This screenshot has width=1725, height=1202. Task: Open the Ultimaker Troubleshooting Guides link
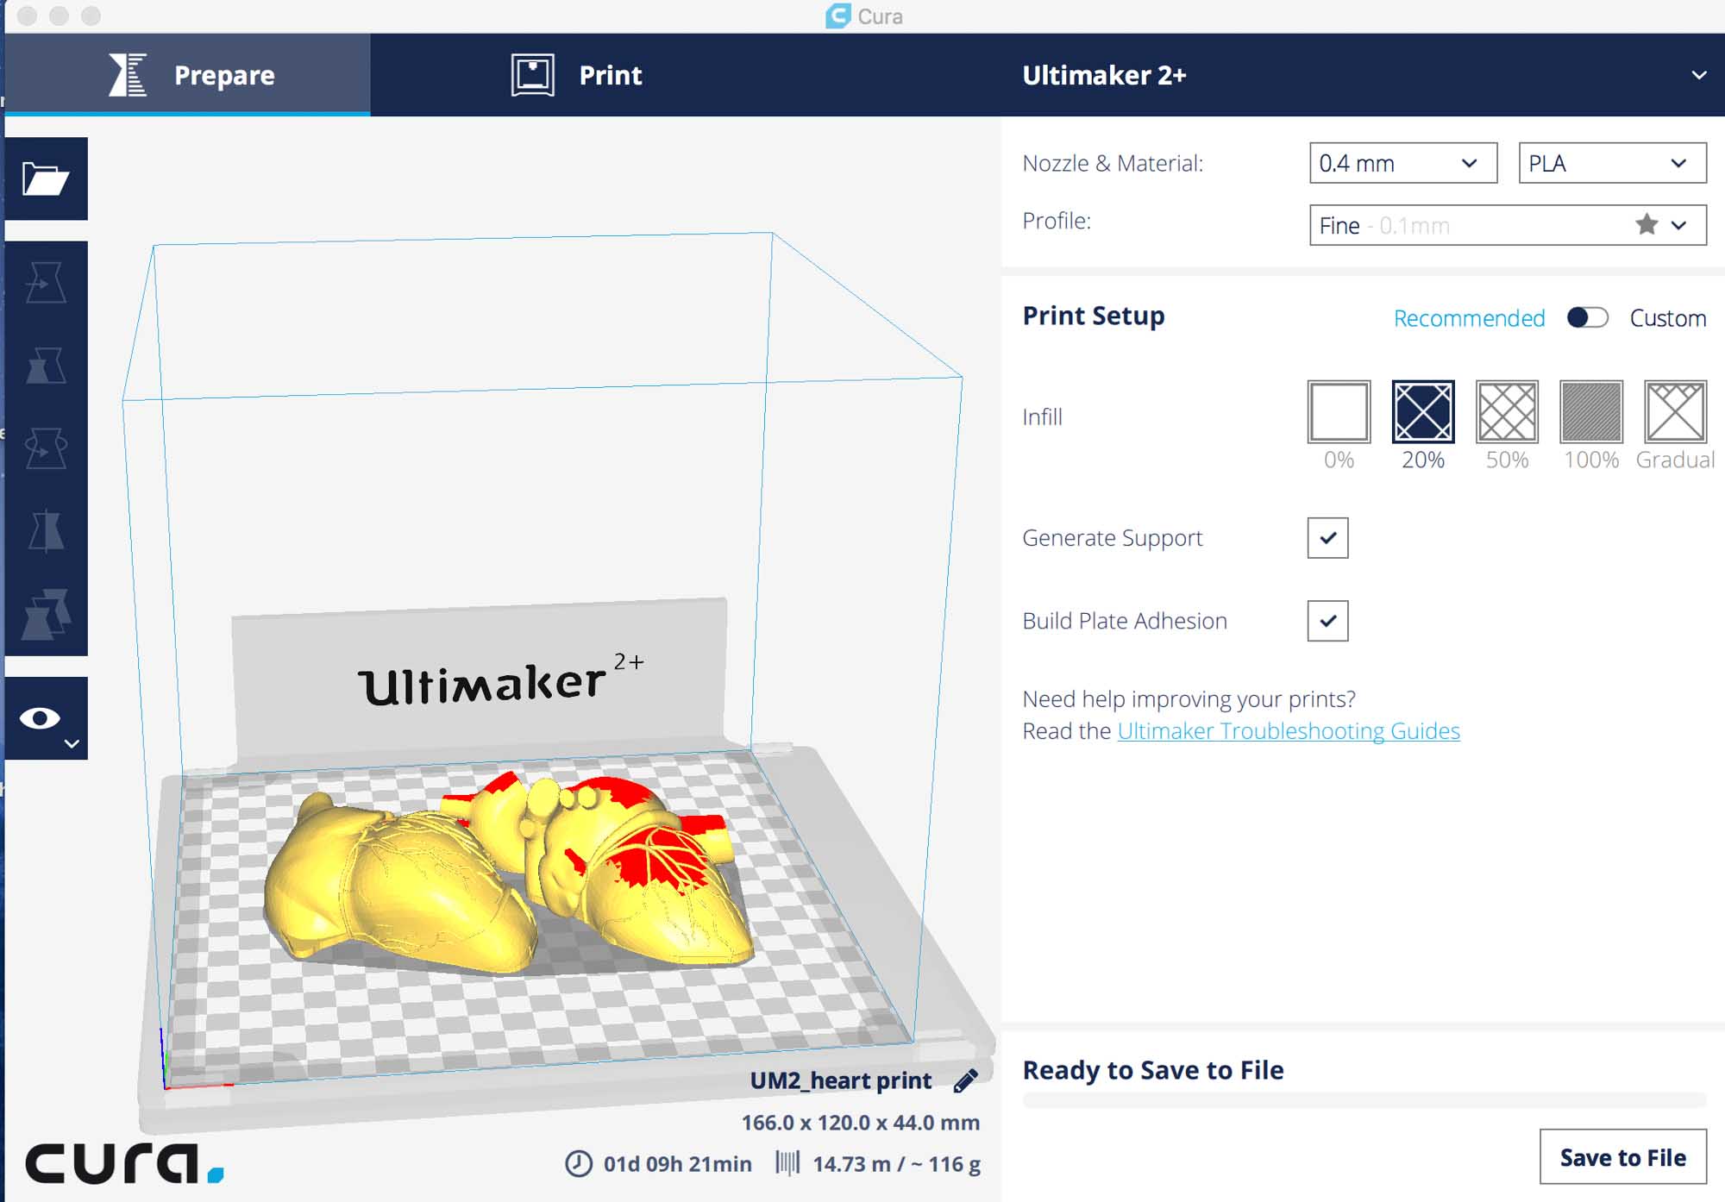[x=1289, y=731]
